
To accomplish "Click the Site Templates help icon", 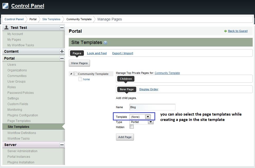I will (105, 43).
